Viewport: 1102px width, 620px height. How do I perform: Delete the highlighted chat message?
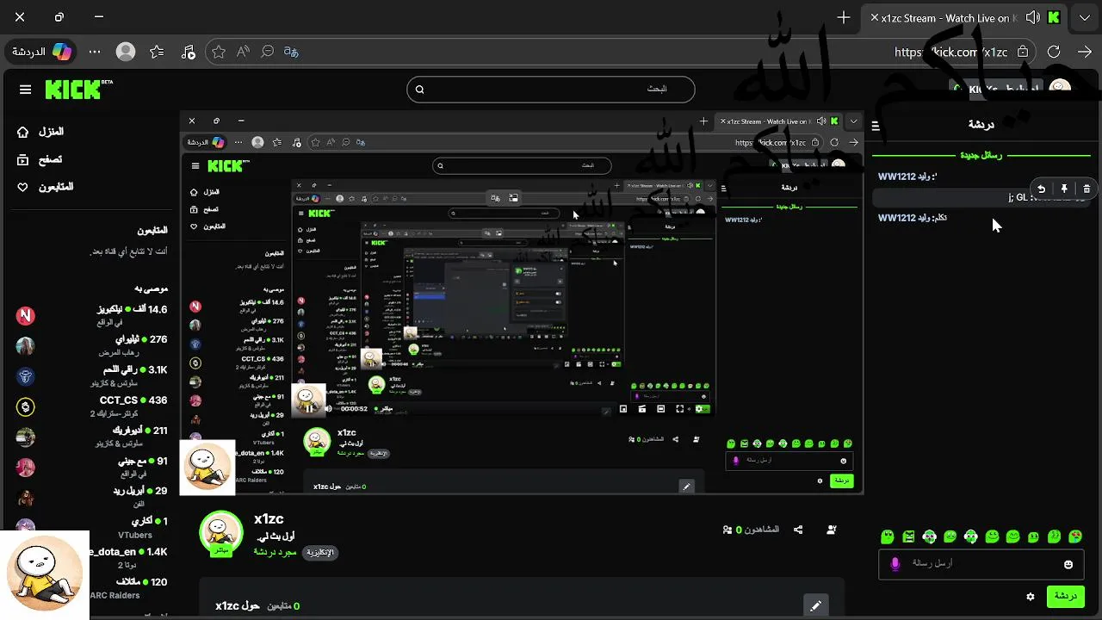pos(1087,189)
